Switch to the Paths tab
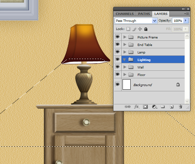195x164 pixels. 144,14
